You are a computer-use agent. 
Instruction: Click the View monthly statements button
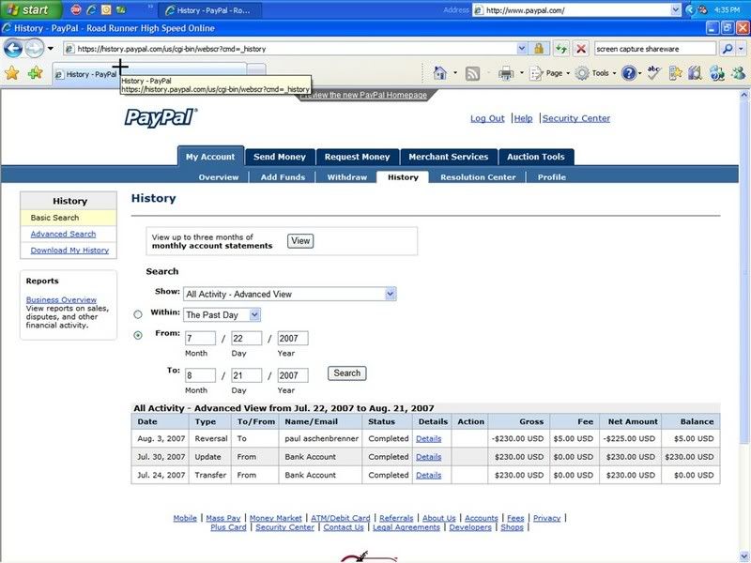click(x=299, y=241)
